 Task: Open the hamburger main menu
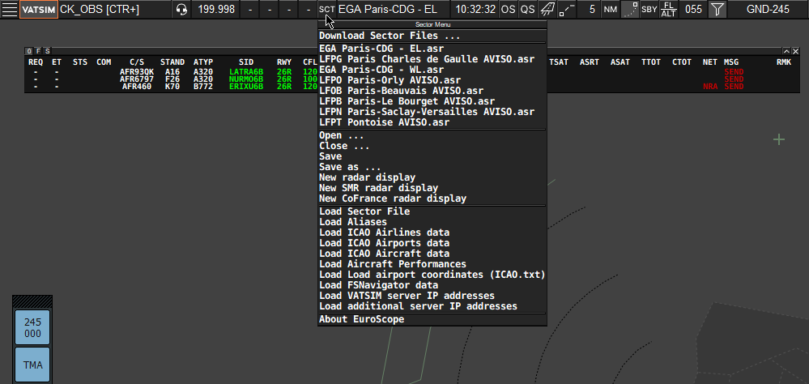point(9,9)
